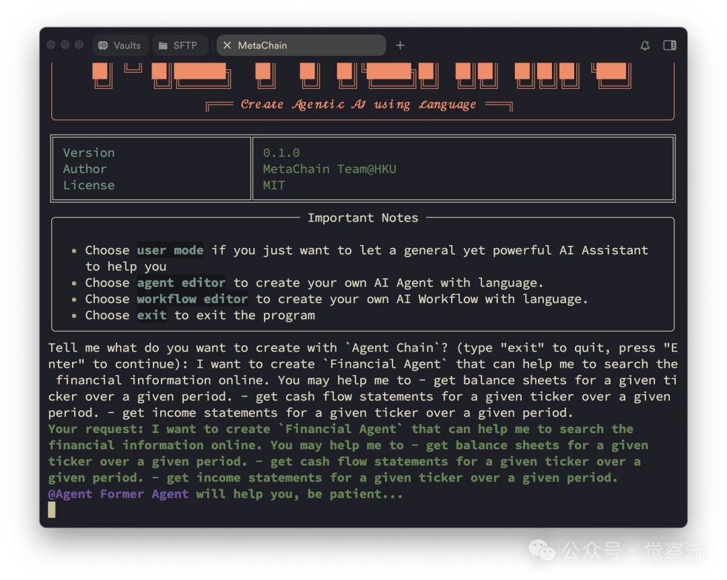Click the 'MetaChain Team@HKU' author value
The height and width of the screenshot is (580, 727).
(x=330, y=169)
